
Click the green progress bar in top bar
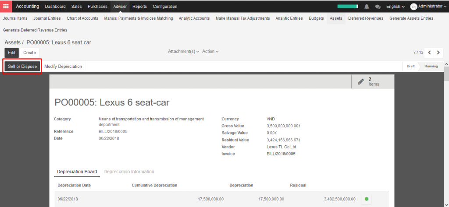click(x=348, y=6)
